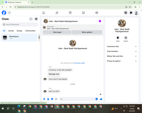Screen dimensions: 142x113
Task: Open the tab search dropdown arrow
Action: (x=2, y=2)
